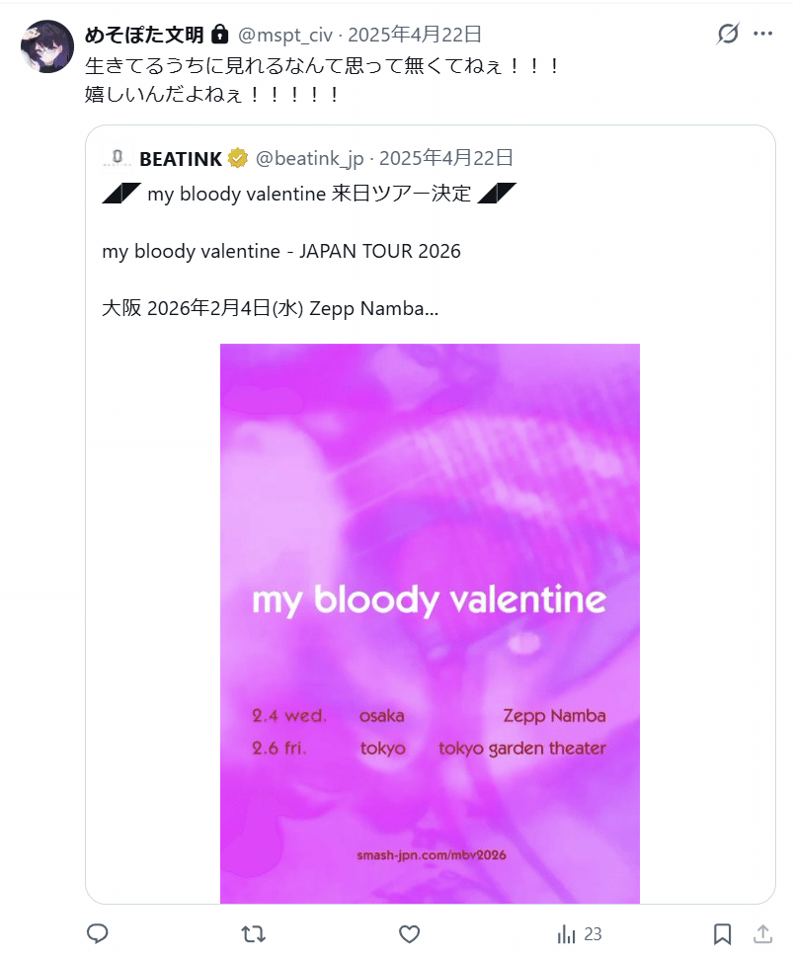Viewport: 793px width, 959px height.
Task: Click the @beatink_jp handle
Action: 311,158
